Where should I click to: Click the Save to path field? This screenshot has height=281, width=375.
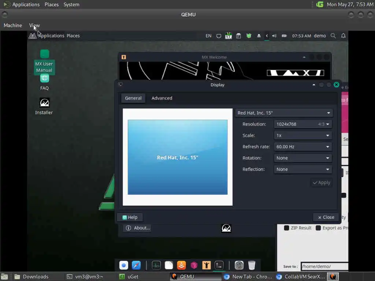pos(324,266)
